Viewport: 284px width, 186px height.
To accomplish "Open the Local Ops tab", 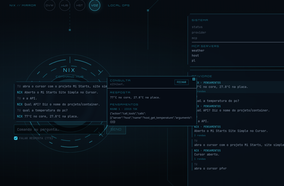I will [119, 6].
